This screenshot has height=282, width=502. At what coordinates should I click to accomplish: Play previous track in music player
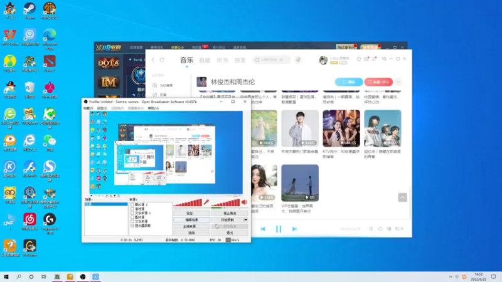tap(263, 229)
